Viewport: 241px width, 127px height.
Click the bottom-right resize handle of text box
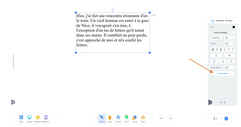pyautogui.click(x=150, y=53)
